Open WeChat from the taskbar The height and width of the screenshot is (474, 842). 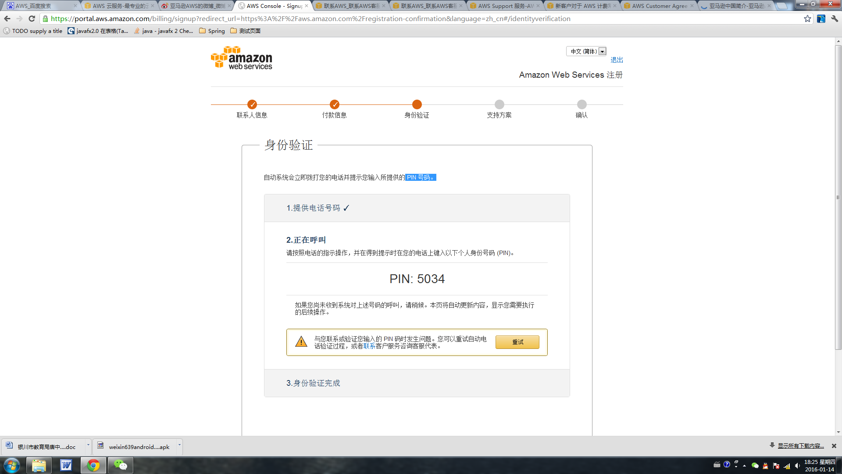point(121,465)
